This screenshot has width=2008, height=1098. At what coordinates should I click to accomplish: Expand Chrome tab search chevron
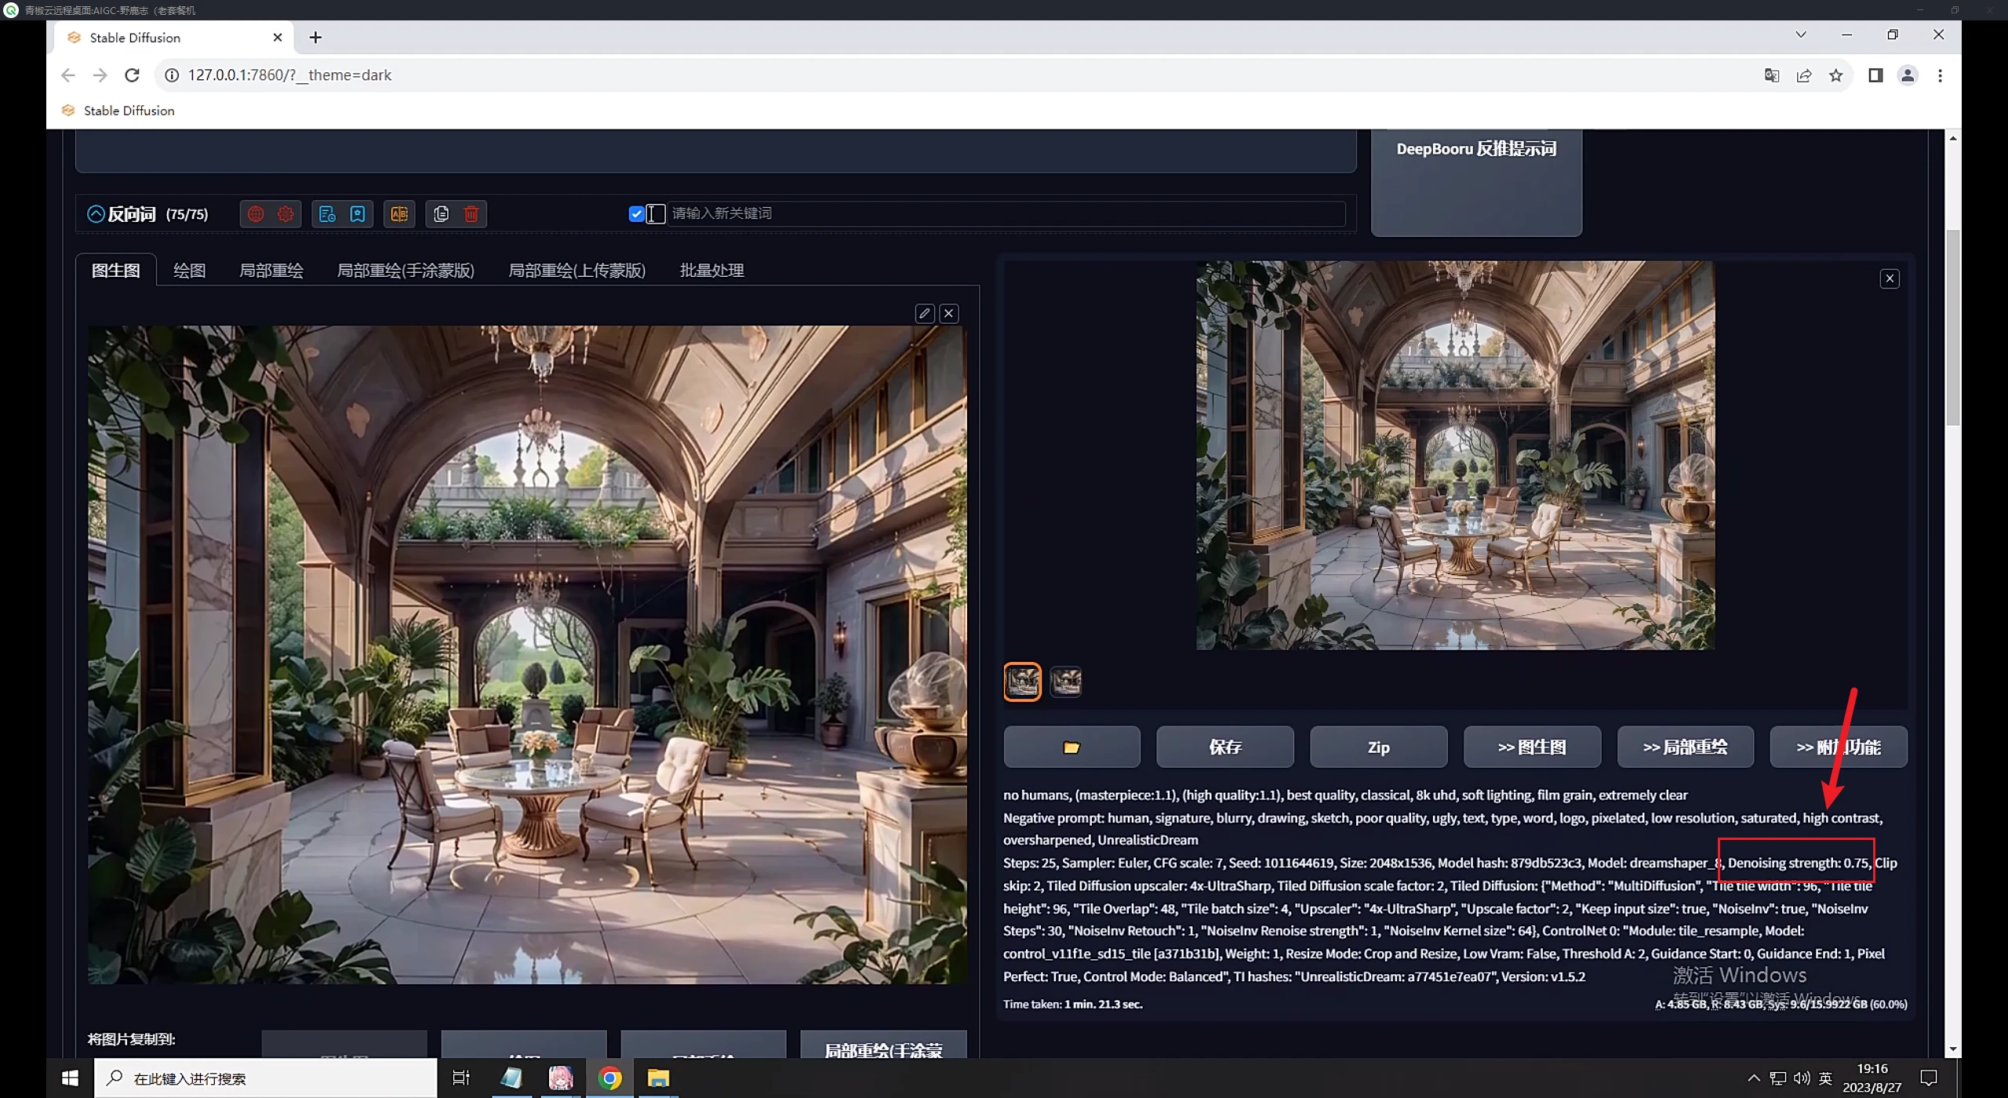click(x=1801, y=35)
